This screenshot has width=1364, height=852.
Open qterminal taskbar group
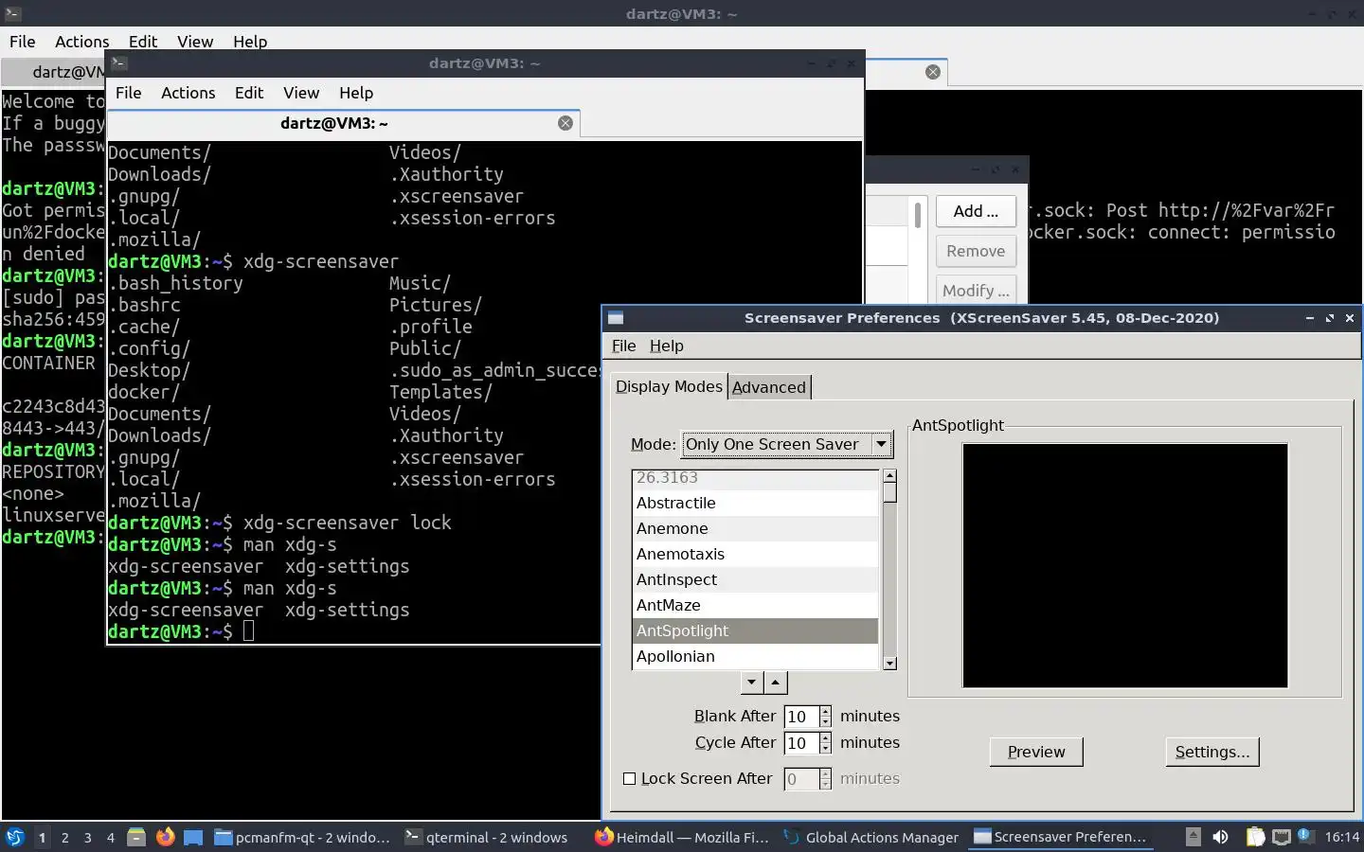(x=486, y=837)
